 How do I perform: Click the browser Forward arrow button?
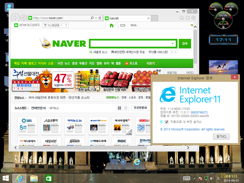24,18
